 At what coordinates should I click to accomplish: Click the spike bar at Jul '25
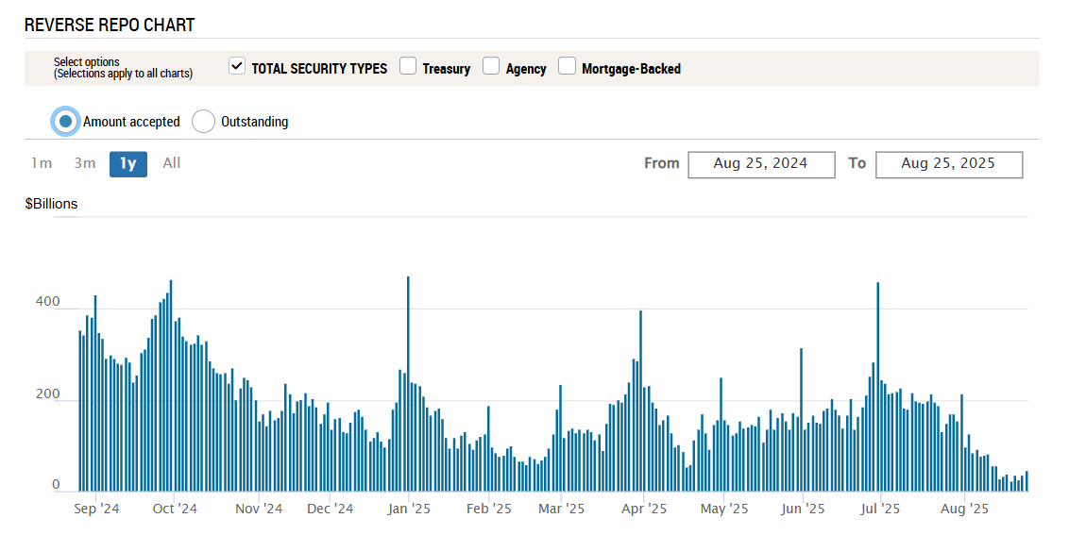point(878,387)
